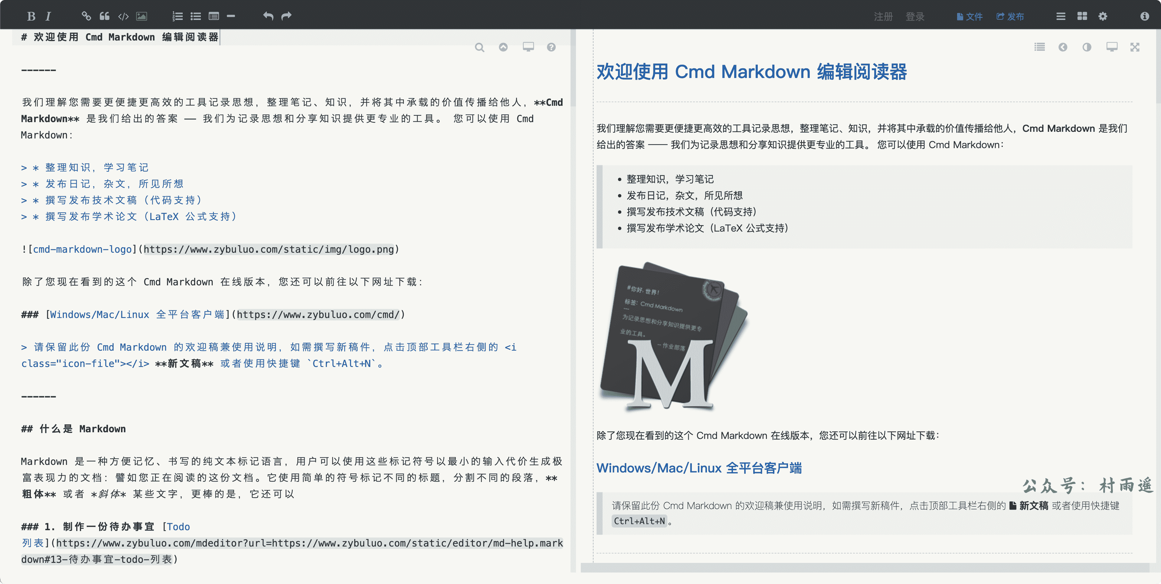Screen dimensions: 1161x584
Task: Click the 发布 publish button
Action: point(1010,17)
